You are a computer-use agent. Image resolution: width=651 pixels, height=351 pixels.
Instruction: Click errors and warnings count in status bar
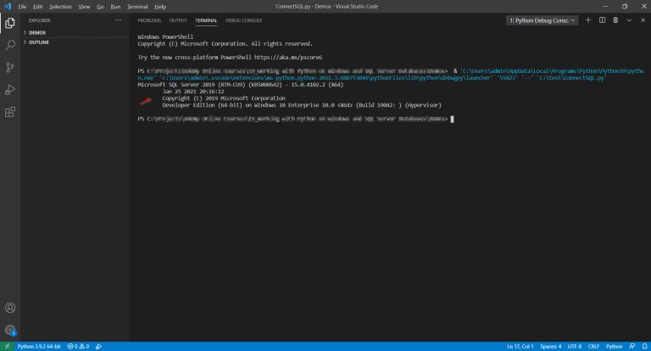pos(78,347)
